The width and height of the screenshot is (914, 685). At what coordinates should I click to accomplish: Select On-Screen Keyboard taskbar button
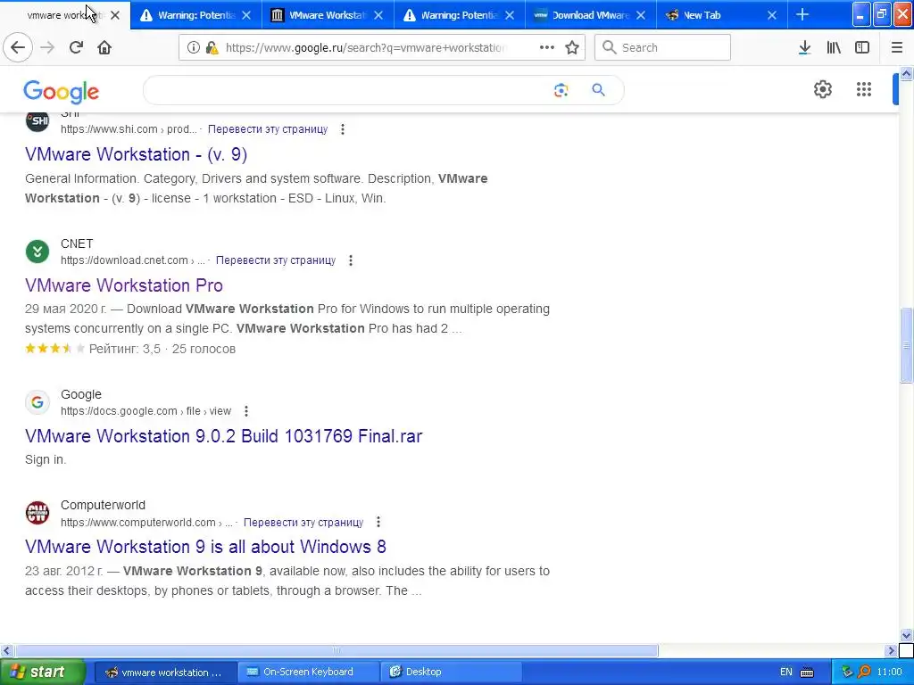coord(308,673)
